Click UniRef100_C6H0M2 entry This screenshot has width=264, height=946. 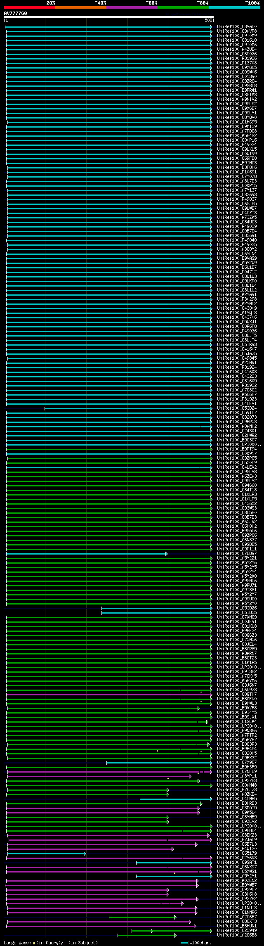[237, 526]
